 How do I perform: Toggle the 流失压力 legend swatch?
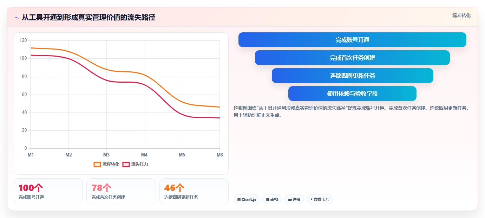126,164
